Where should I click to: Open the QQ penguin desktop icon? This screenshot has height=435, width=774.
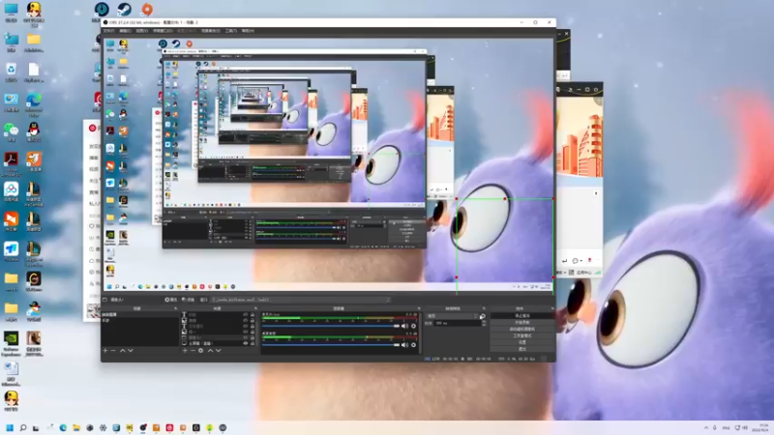click(34, 132)
